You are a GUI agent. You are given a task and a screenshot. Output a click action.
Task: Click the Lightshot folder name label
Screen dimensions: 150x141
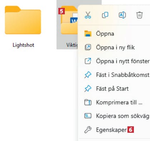23,45
